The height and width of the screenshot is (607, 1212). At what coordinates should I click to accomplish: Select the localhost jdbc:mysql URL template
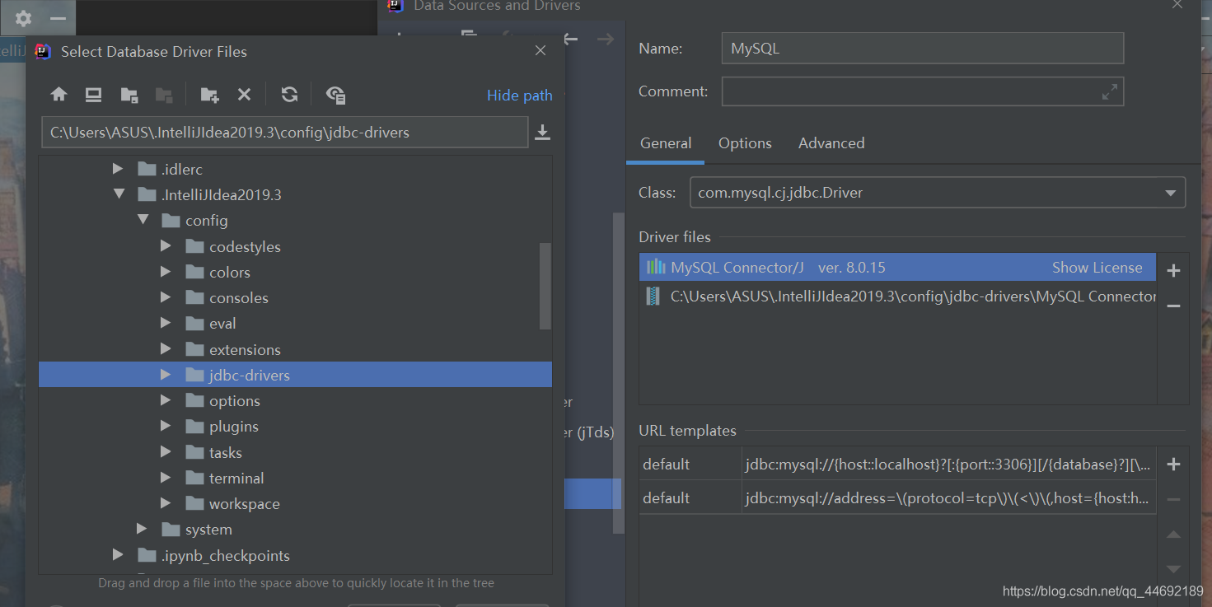point(948,465)
